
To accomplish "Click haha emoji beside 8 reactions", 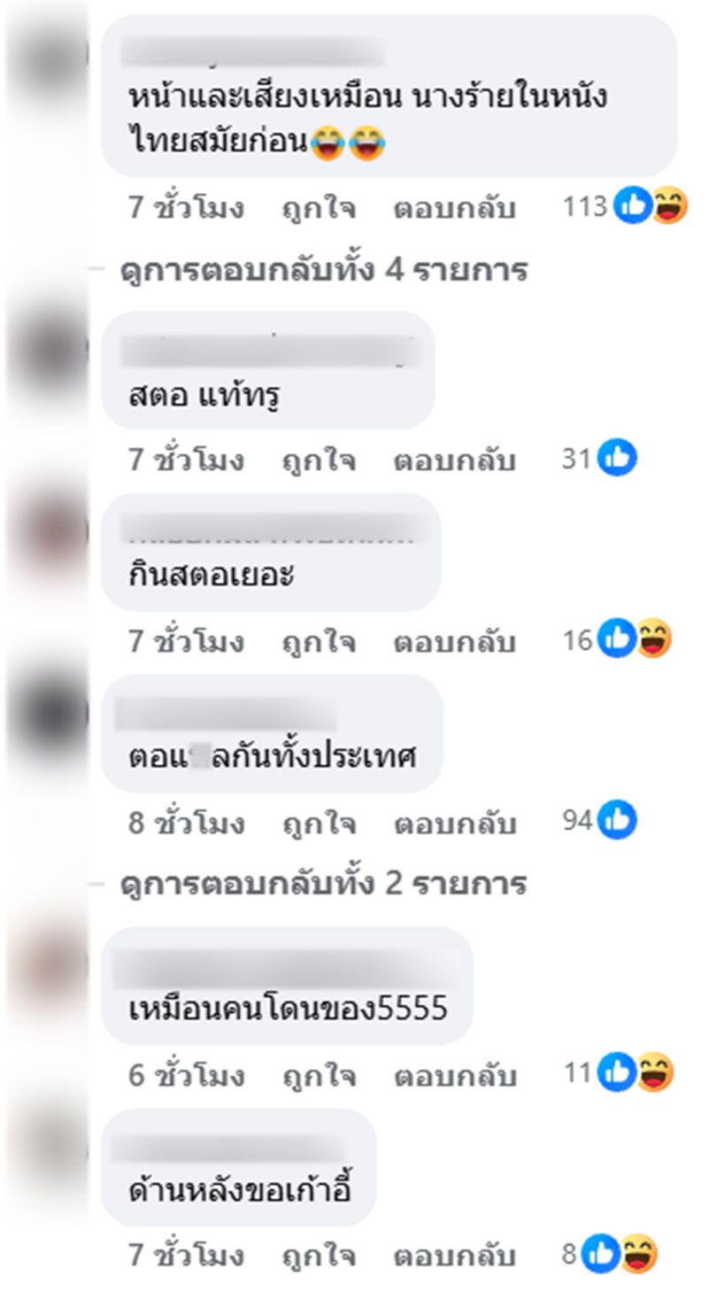I will (x=637, y=1254).
